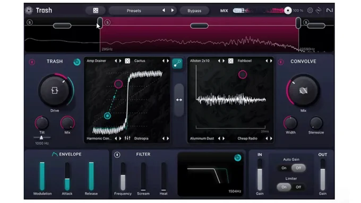Select the magenta XY node in the Trash pad
Screen dimensions: 361x203
click(x=118, y=84)
